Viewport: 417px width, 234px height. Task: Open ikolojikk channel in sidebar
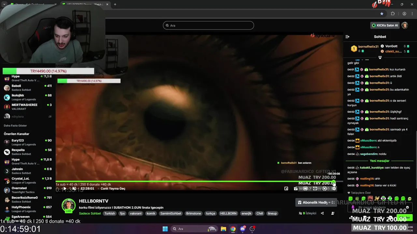pos(28,97)
